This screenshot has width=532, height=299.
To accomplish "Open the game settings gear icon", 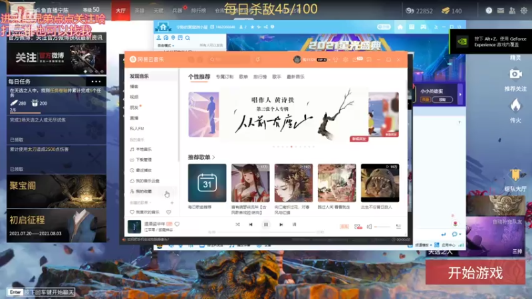I will (x=524, y=11).
